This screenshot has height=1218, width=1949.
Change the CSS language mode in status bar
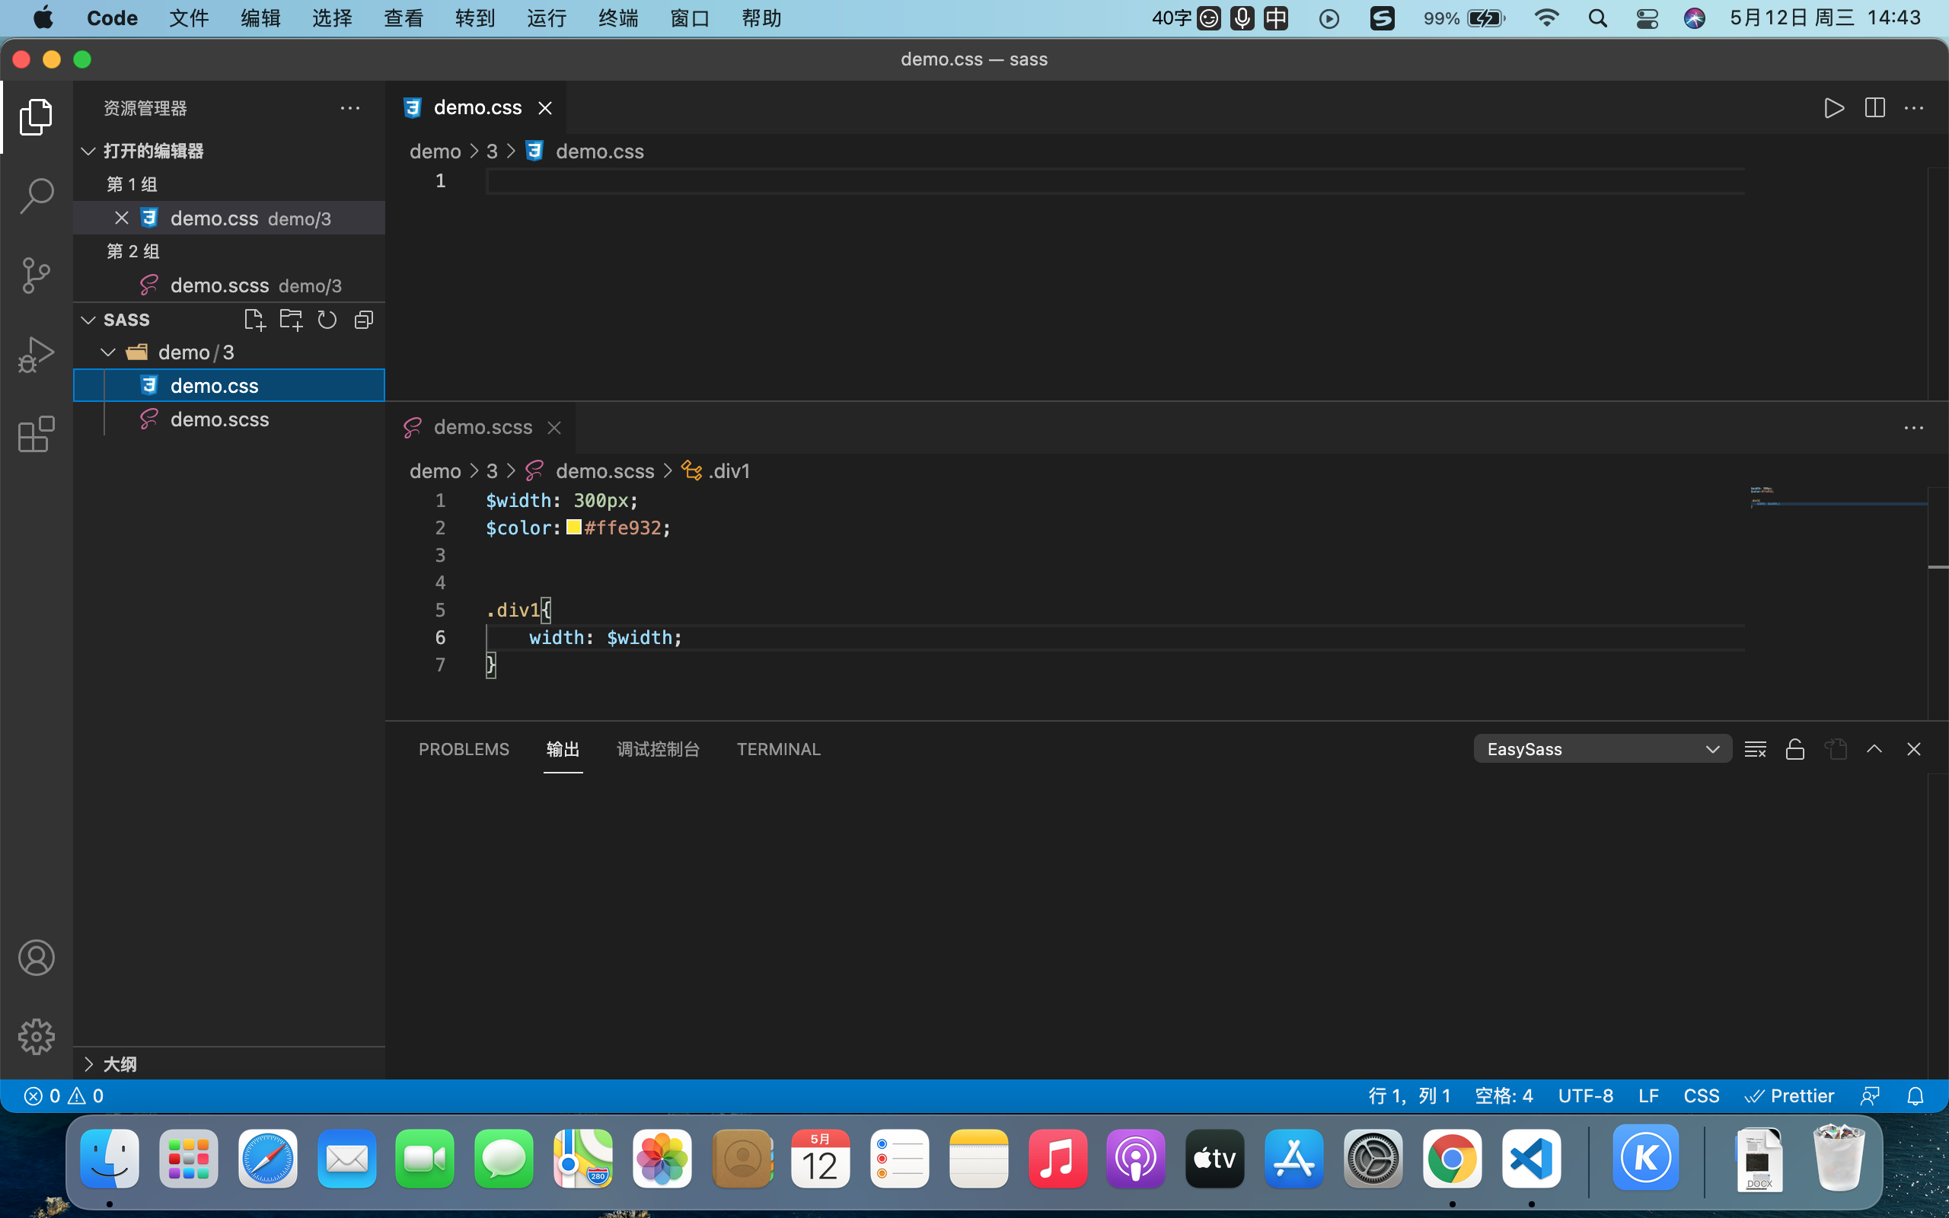coord(1701,1096)
